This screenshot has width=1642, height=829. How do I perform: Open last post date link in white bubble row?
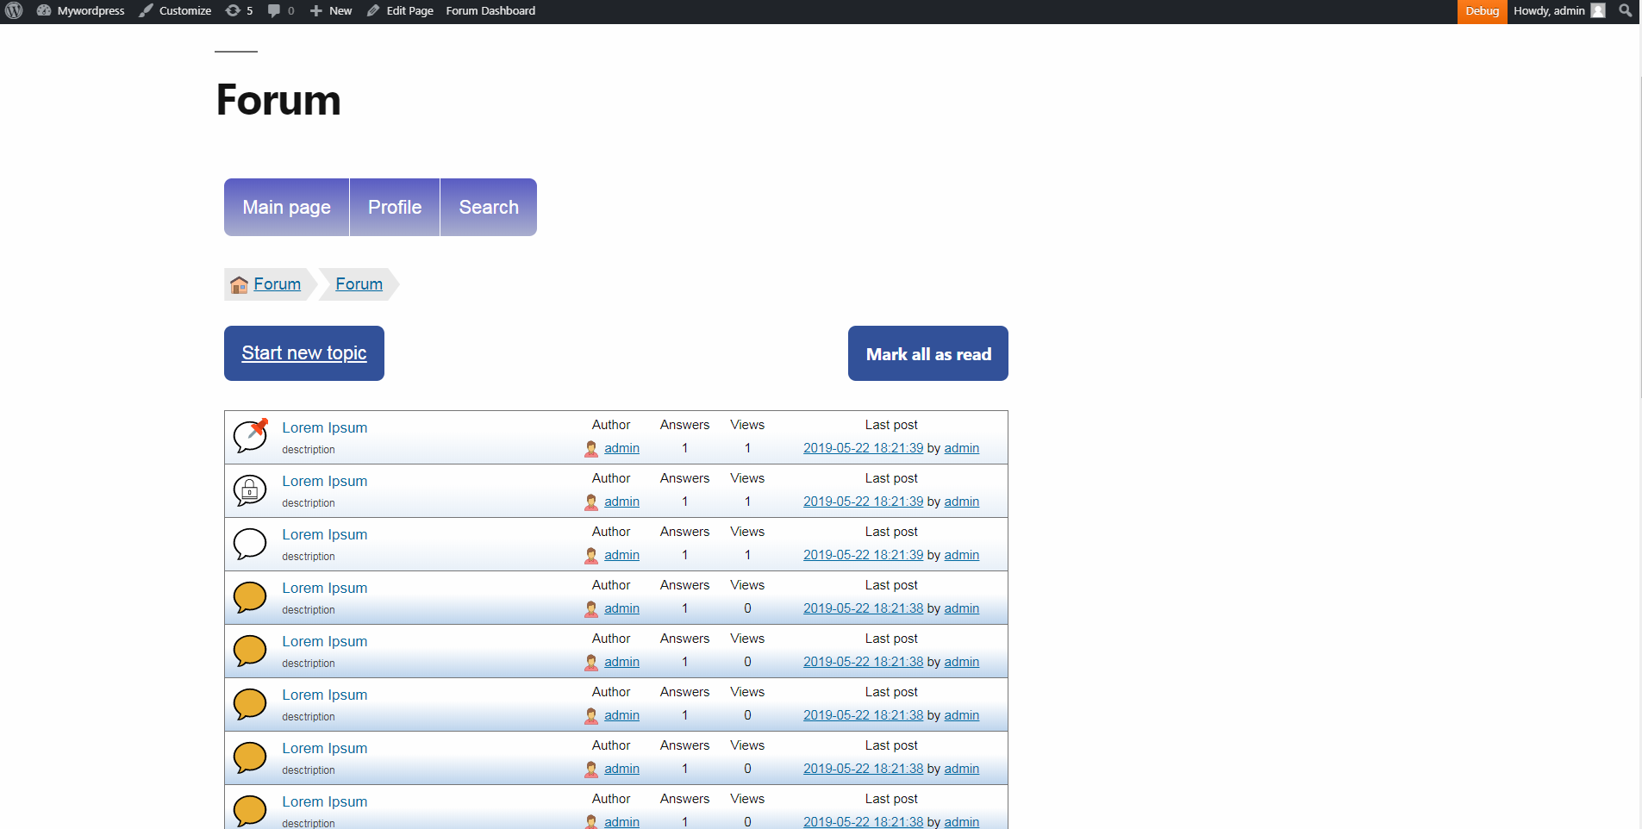tap(863, 555)
